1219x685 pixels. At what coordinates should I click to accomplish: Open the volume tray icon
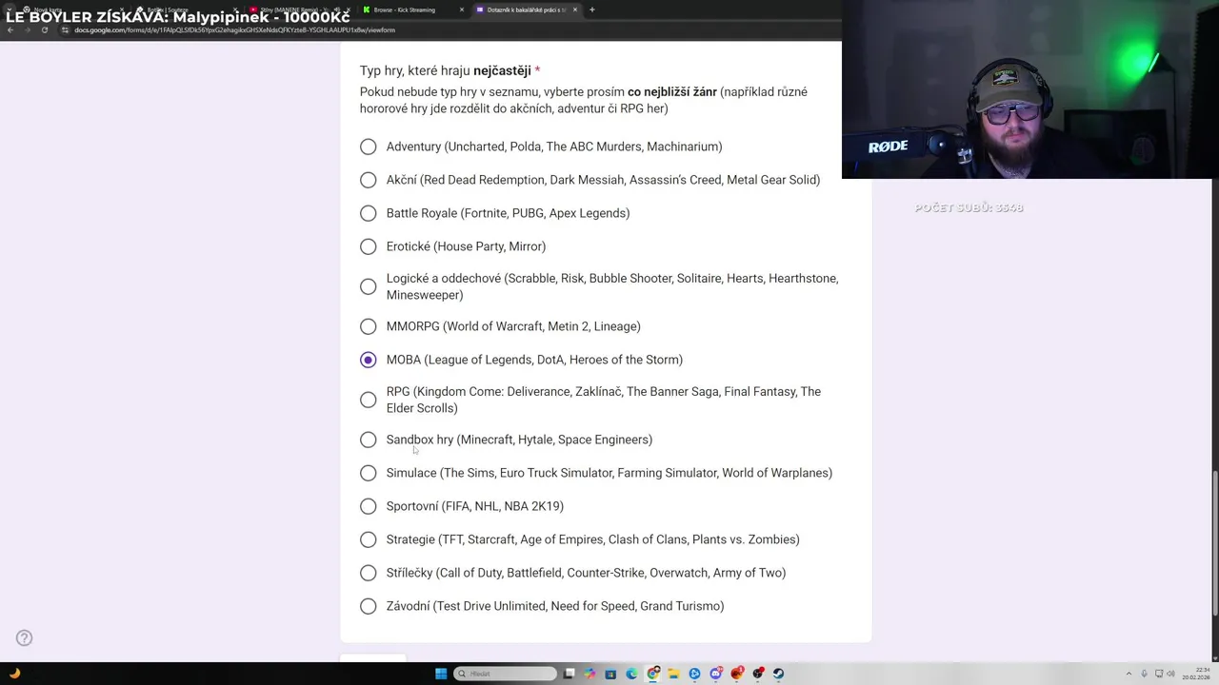click(1171, 674)
